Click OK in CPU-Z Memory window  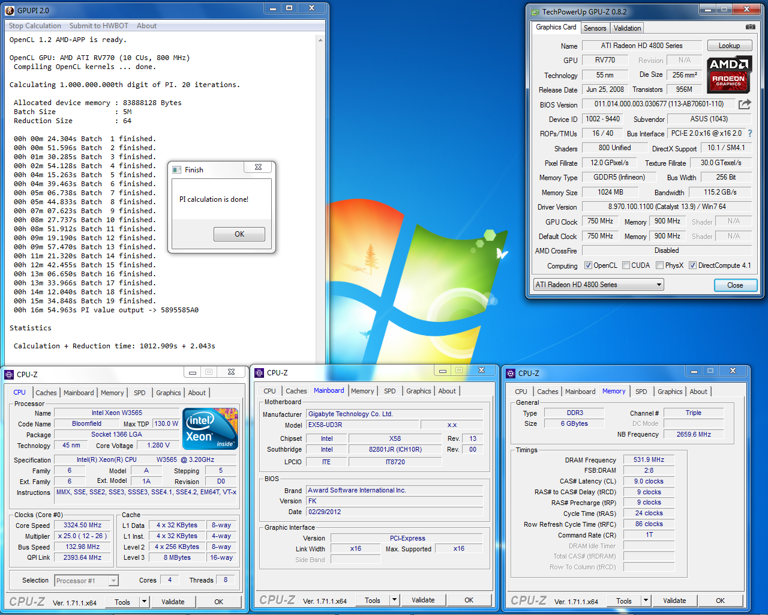click(x=720, y=601)
